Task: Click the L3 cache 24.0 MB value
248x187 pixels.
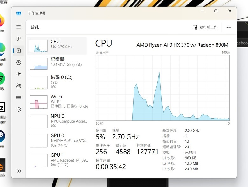Action: coord(191,169)
